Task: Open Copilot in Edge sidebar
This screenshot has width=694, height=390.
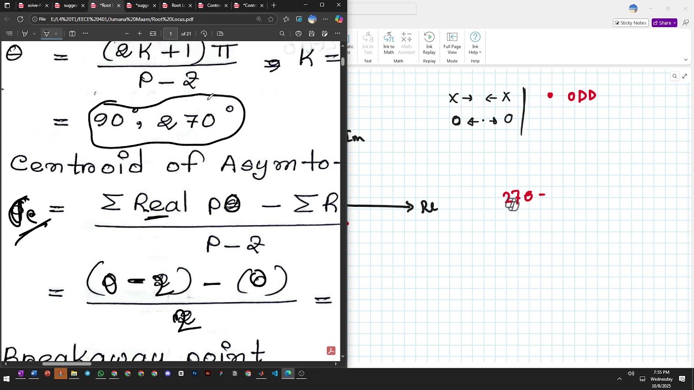Action: pos(339,19)
